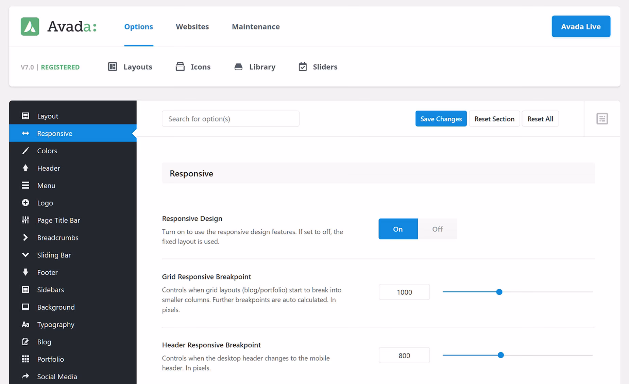Click the Save Changes button

pyautogui.click(x=441, y=119)
